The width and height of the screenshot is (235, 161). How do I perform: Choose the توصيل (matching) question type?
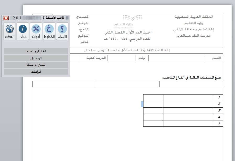click(36, 58)
